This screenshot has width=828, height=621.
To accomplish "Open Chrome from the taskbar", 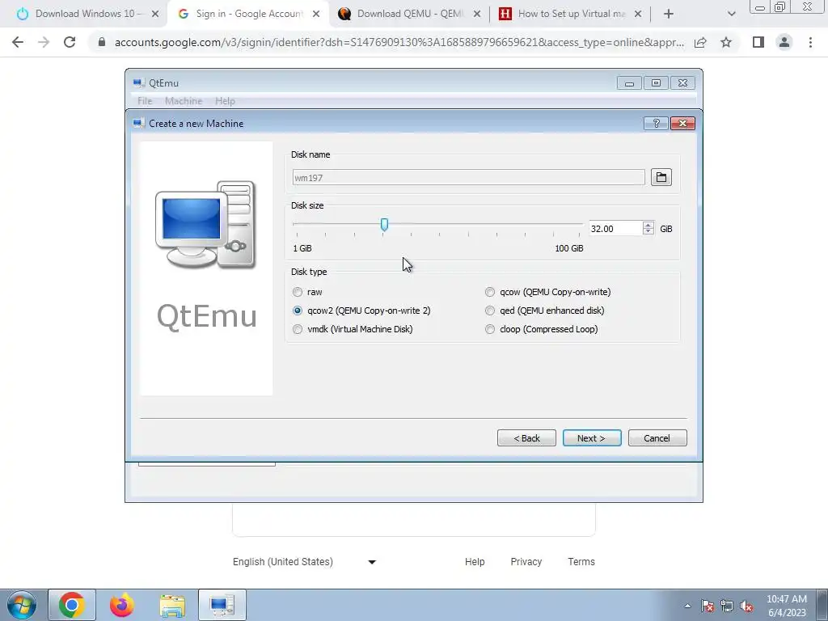I will (x=72, y=605).
